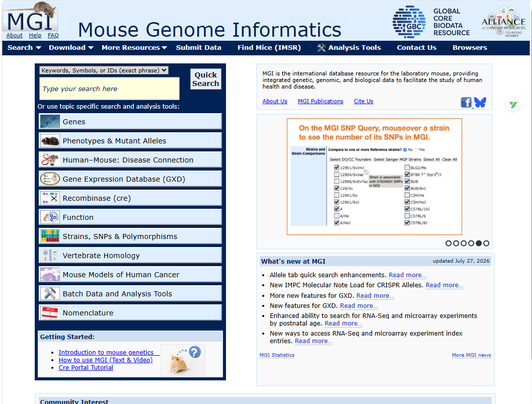Click the blue question mark help icon
The image size is (532, 404).
click(x=195, y=352)
